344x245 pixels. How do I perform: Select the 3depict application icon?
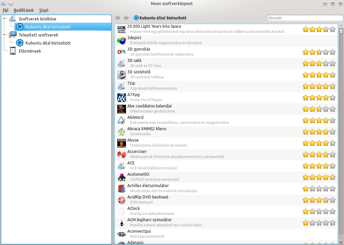(x=121, y=41)
